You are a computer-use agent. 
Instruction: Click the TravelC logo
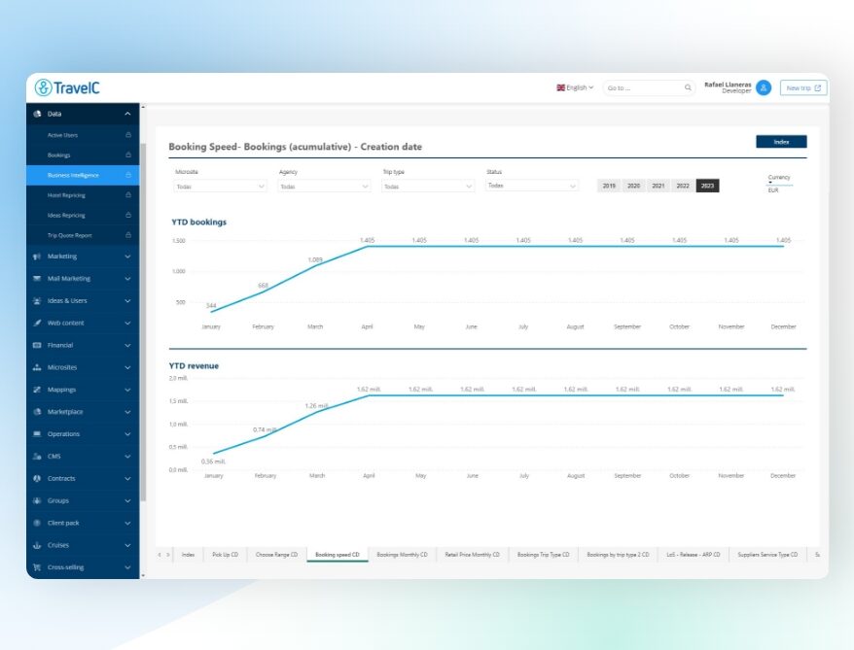[67, 87]
